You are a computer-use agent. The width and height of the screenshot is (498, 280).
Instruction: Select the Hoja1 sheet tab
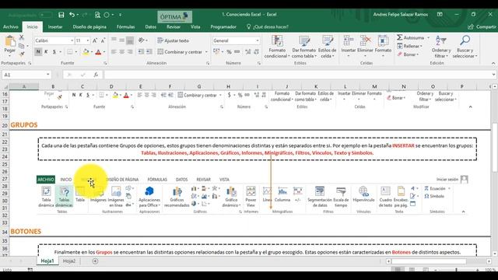[x=47, y=261]
